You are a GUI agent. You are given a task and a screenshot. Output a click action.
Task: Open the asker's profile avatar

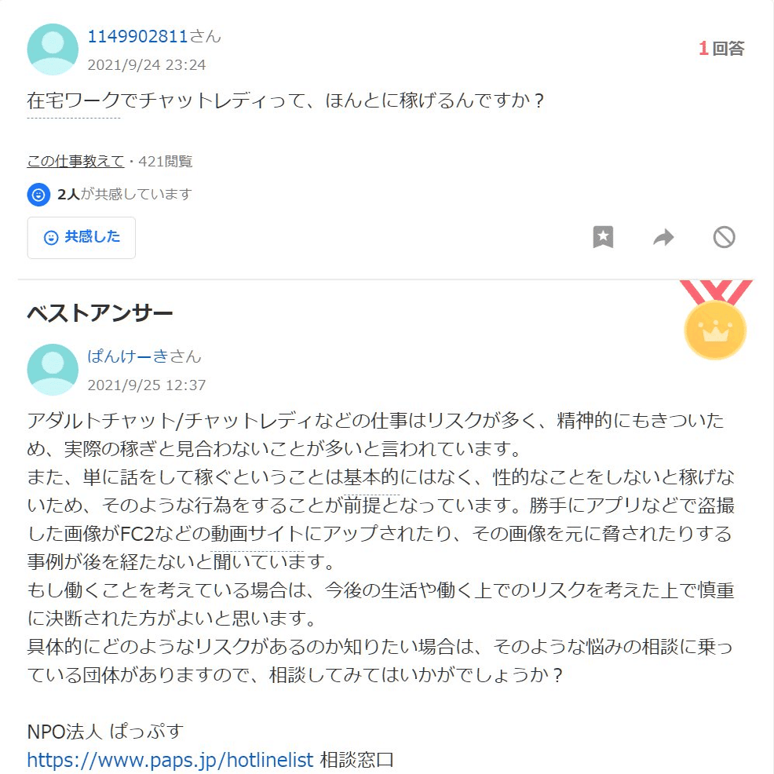[x=53, y=49]
